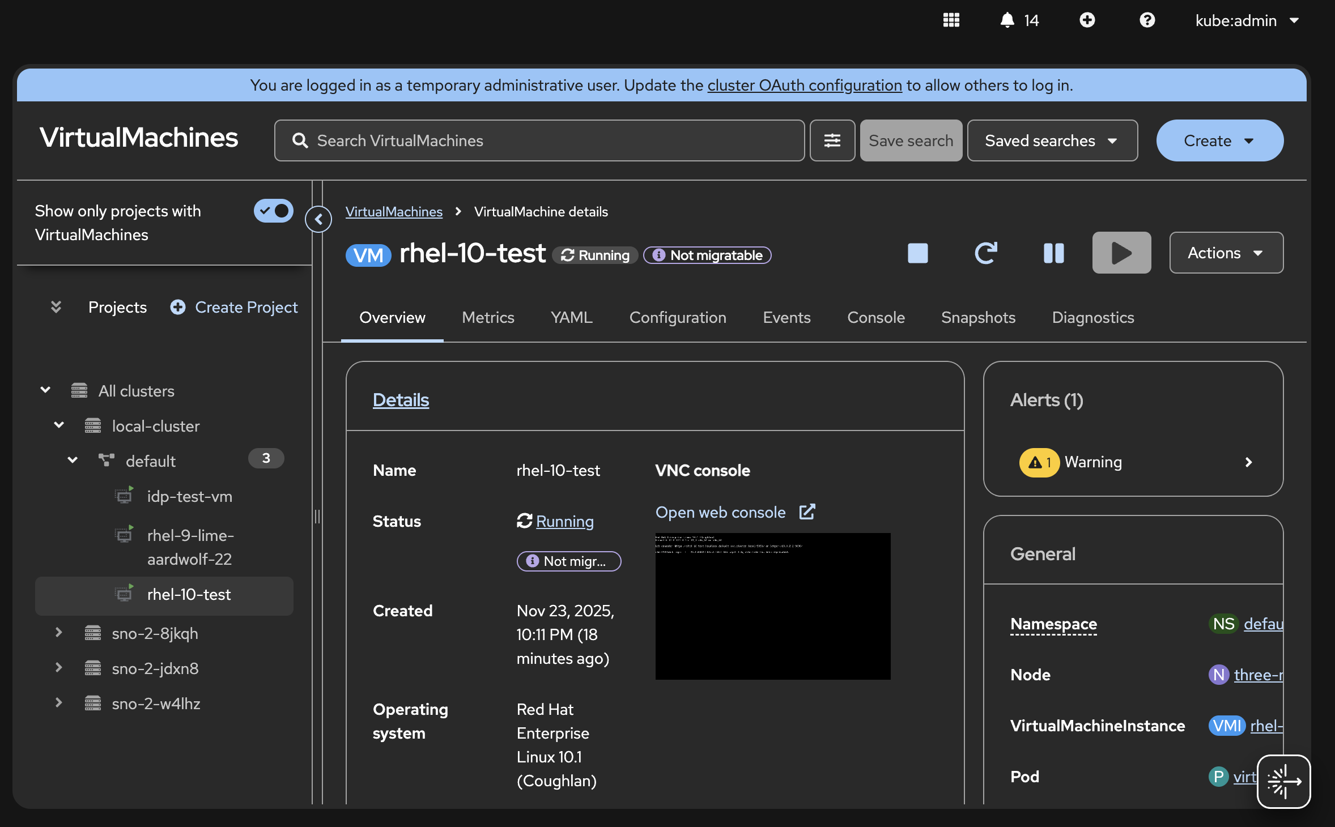Switch to the Configuration tab

point(678,317)
